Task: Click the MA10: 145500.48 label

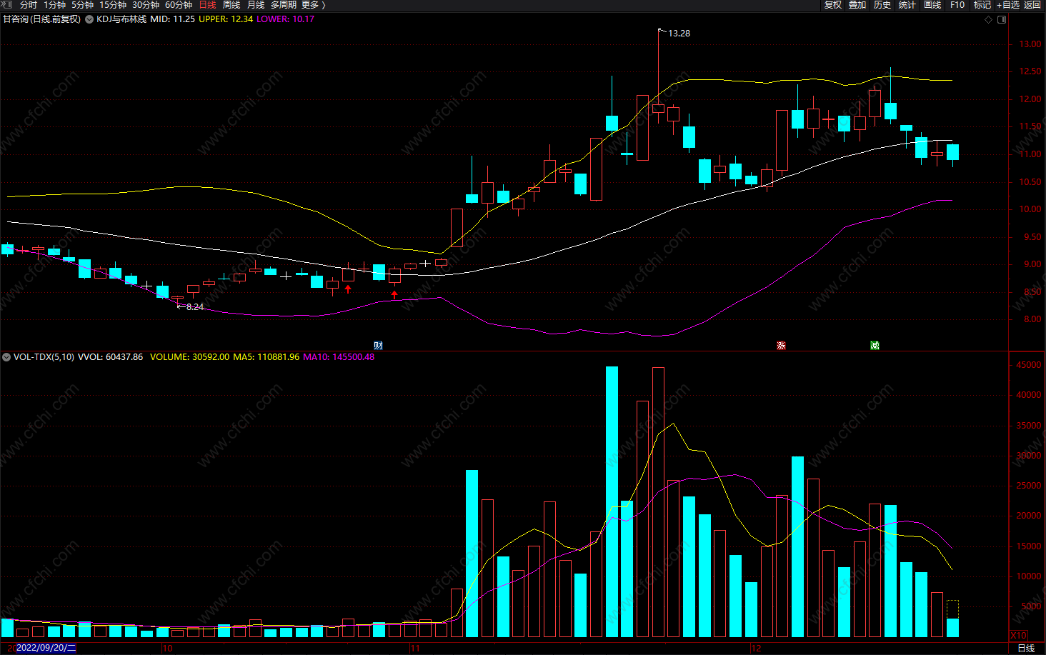Action: (339, 357)
